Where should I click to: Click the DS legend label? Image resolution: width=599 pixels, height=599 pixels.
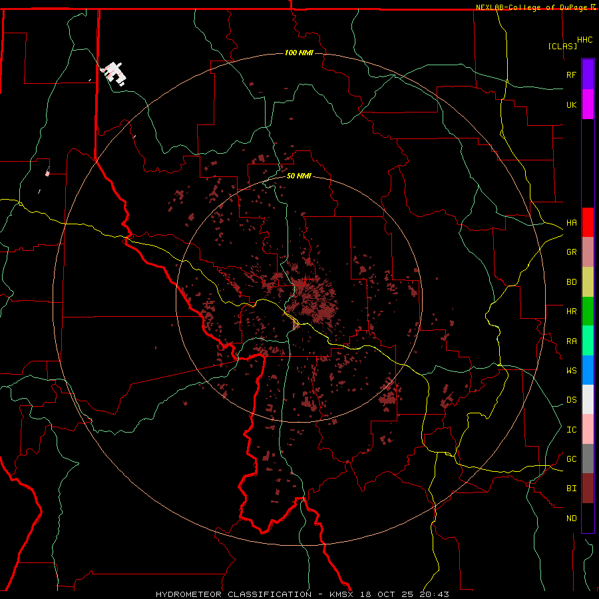pyautogui.click(x=571, y=400)
